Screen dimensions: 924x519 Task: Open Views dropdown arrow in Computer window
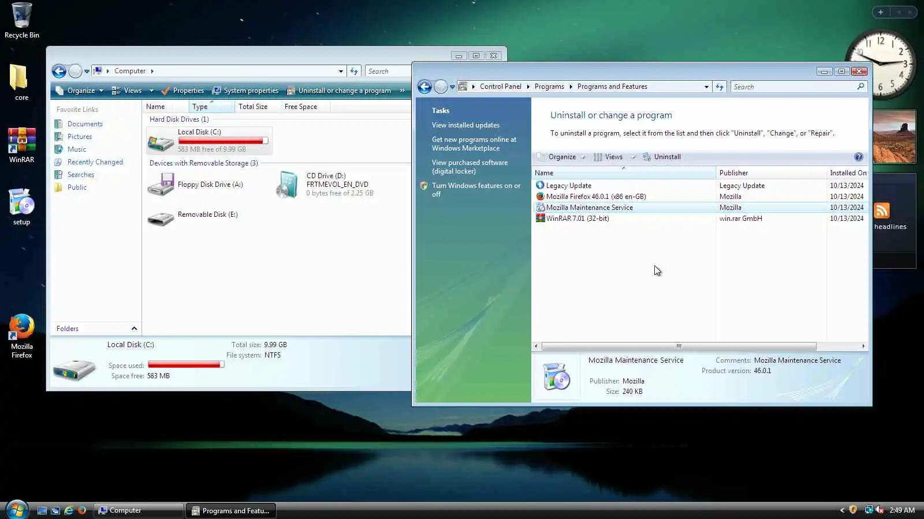point(151,91)
